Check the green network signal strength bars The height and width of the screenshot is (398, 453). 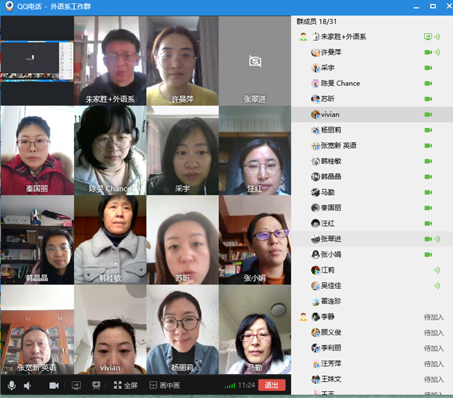click(x=229, y=386)
